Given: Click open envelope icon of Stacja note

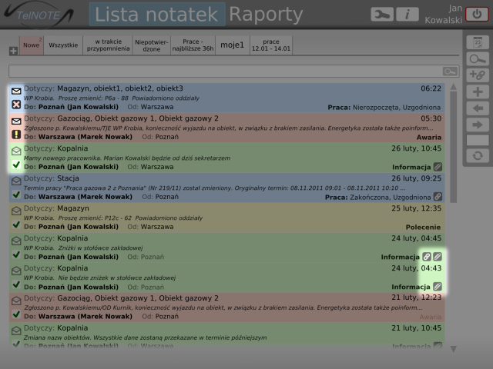Looking at the screenshot, I should [x=16, y=181].
